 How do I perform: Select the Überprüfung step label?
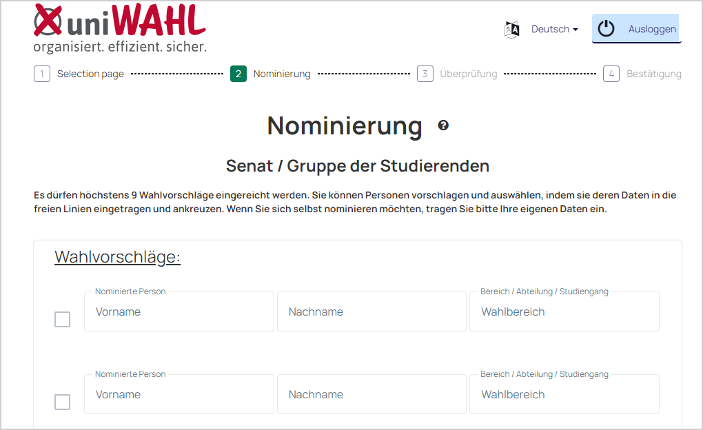pos(469,74)
